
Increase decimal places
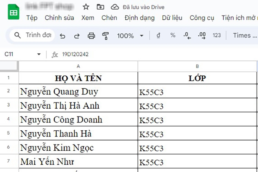point(202,35)
